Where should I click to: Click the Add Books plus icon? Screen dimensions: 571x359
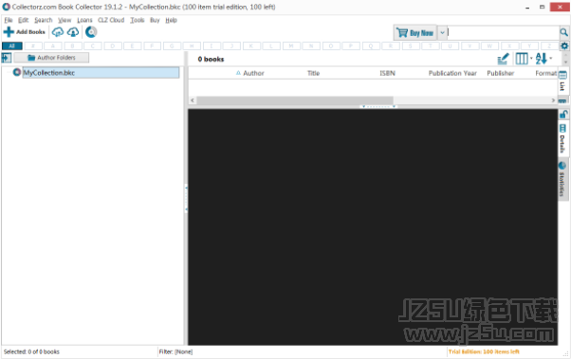(9, 32)
